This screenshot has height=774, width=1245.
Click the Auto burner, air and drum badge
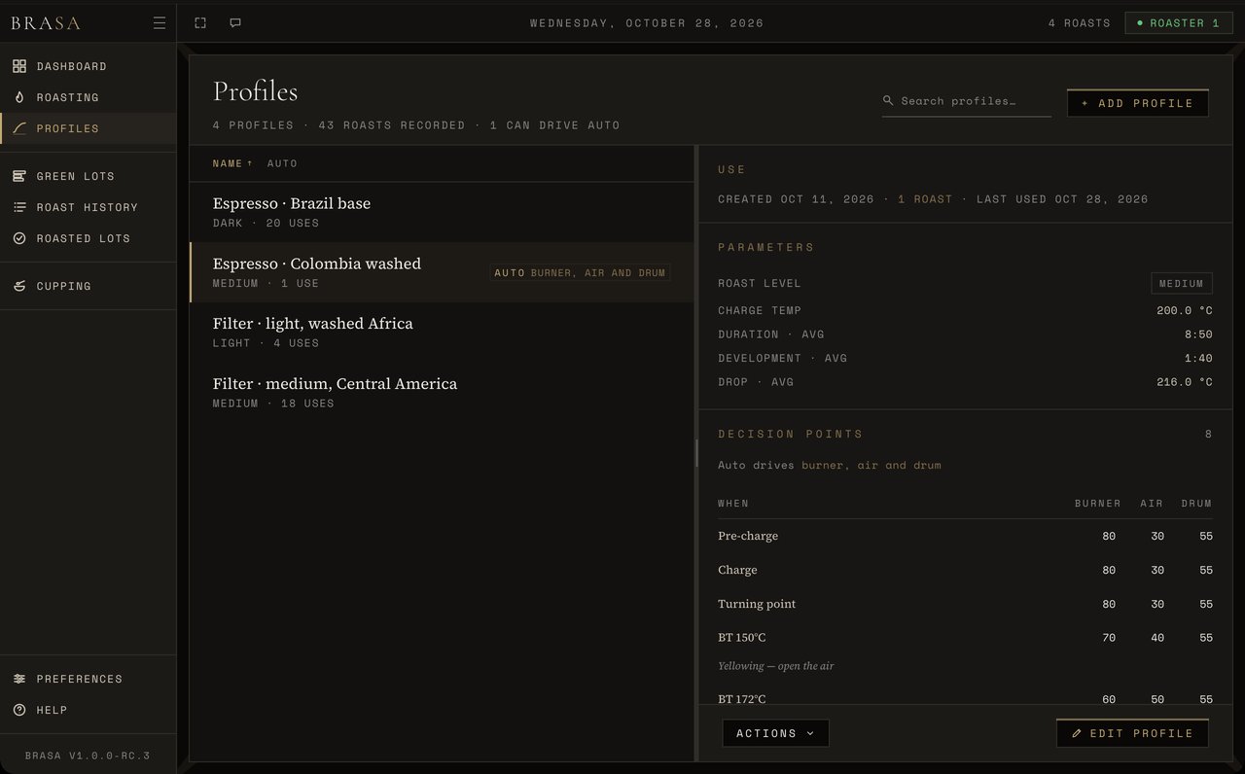pyautogui.click(x=580, y=273)
